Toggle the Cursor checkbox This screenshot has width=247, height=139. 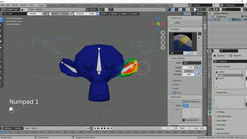coord(174,93)
